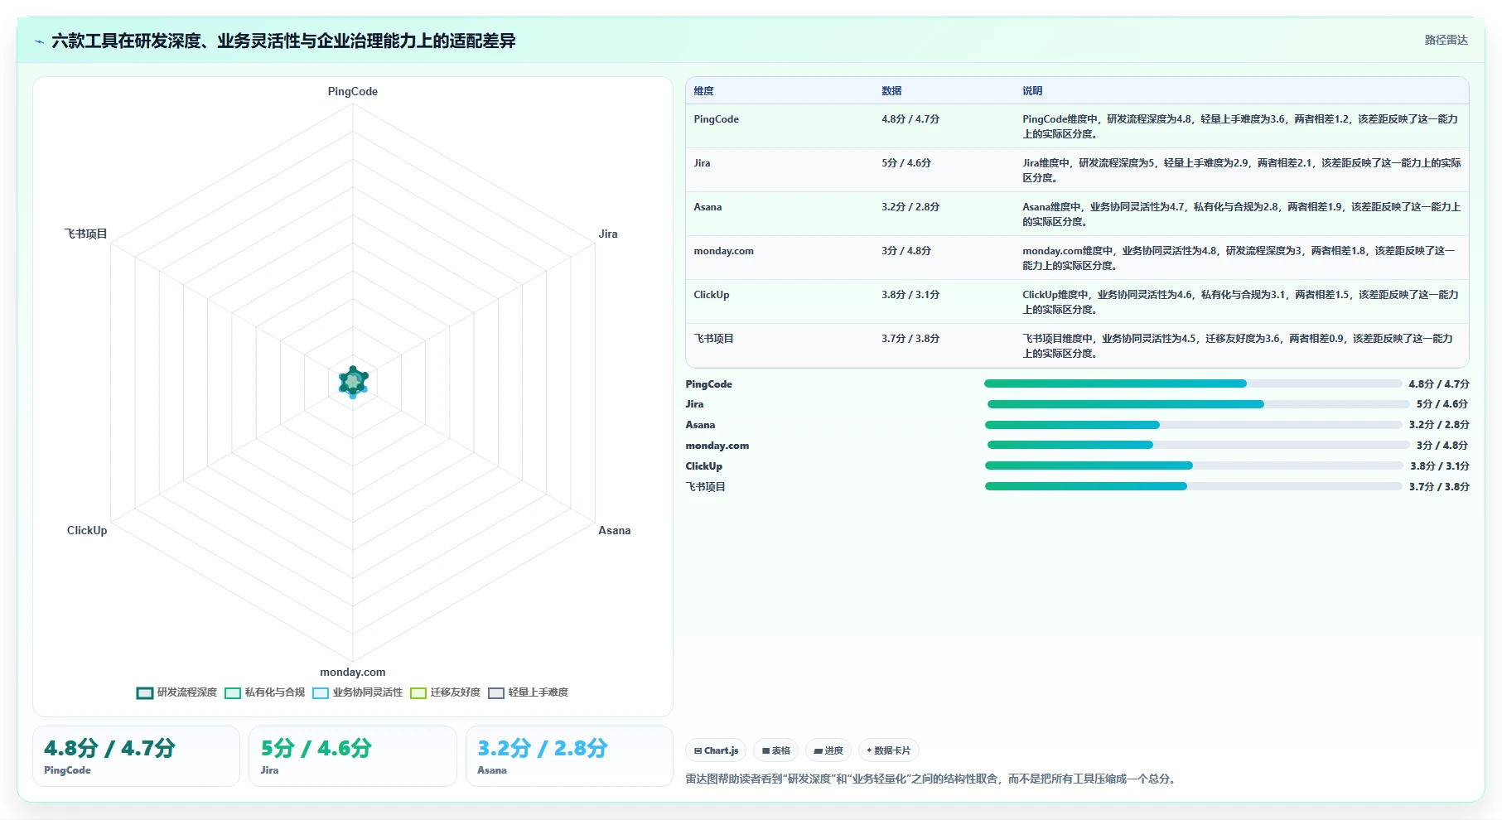Click the Asana progress bar
The image size is (1502, 820).
(1194, 425)
